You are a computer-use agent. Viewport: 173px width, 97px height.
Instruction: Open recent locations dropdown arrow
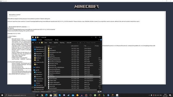(38, 43)
